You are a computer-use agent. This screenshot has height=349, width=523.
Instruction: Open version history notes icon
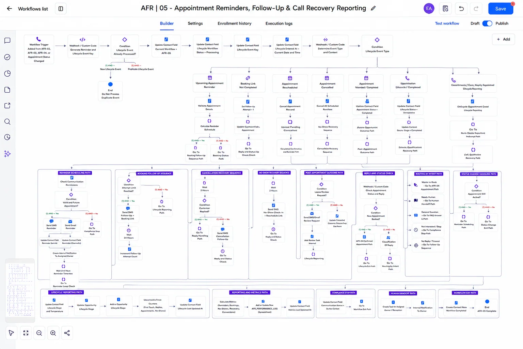445,9
